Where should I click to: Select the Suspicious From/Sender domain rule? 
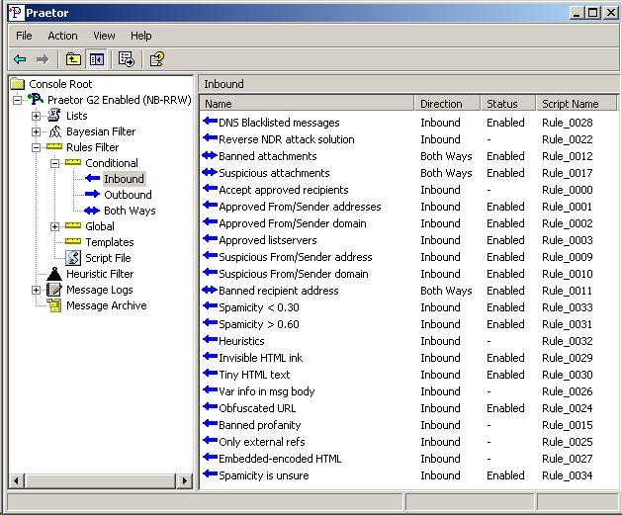(x=294, y=274)
